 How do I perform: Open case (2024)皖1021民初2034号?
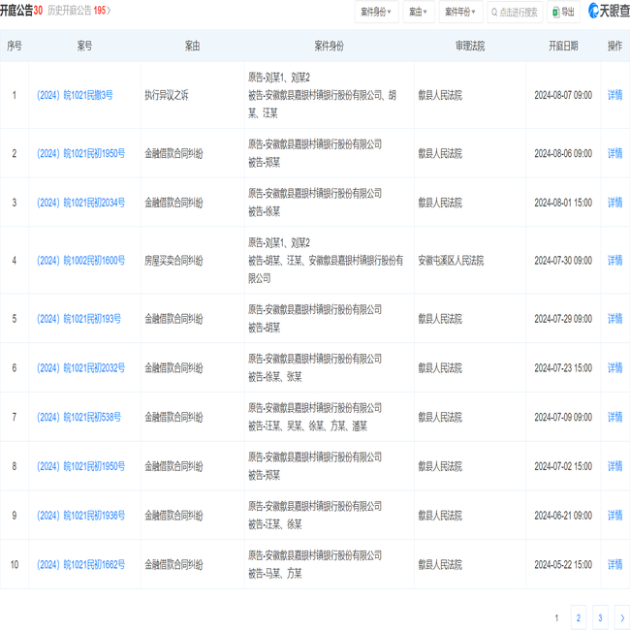coord(80,203)
